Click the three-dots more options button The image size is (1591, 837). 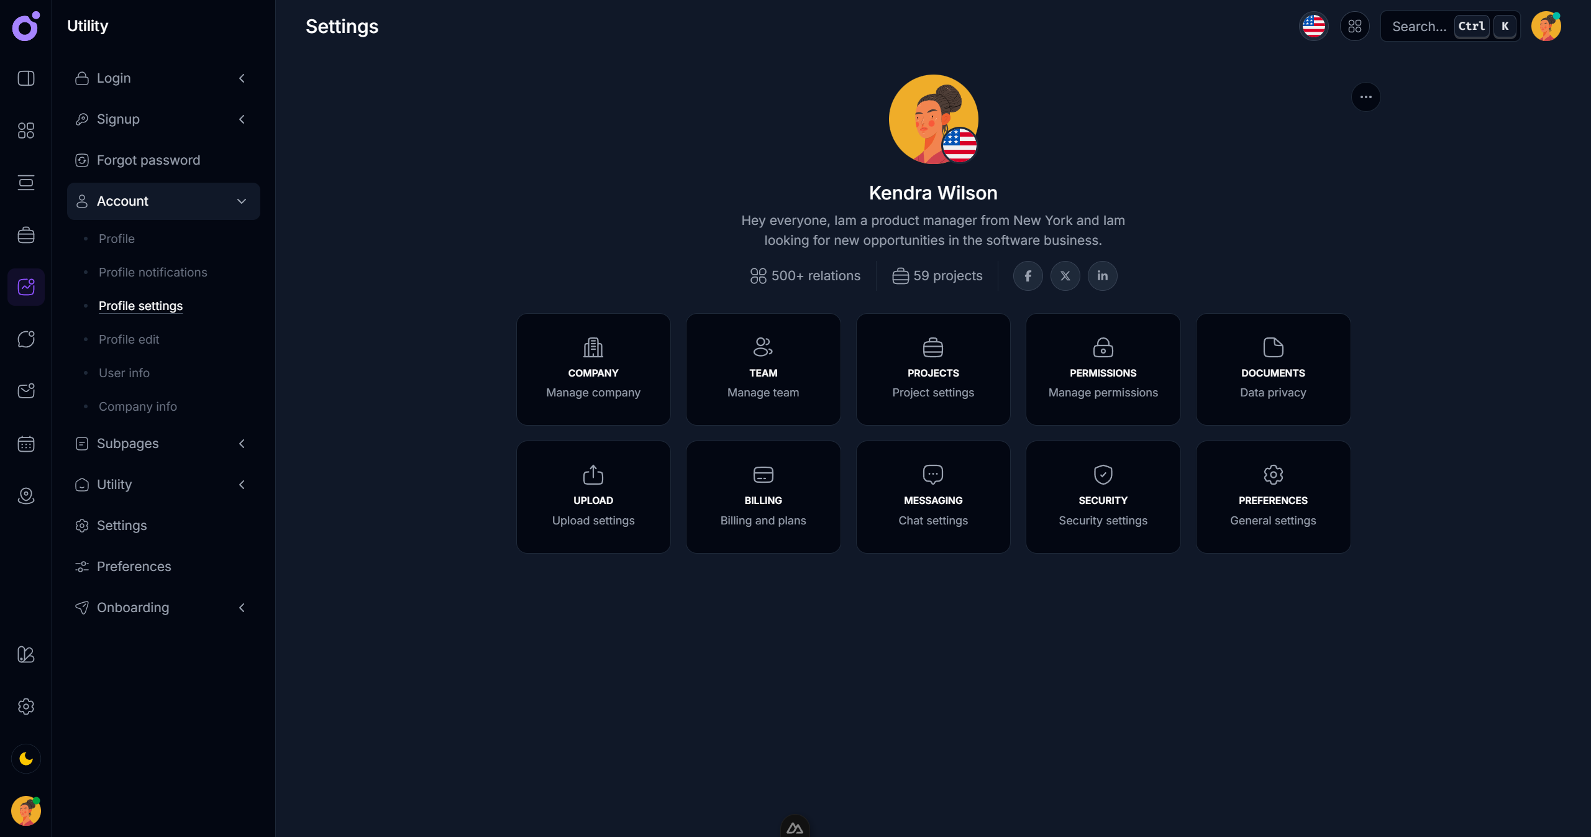pyautogui.click(x=1365, y=97)
